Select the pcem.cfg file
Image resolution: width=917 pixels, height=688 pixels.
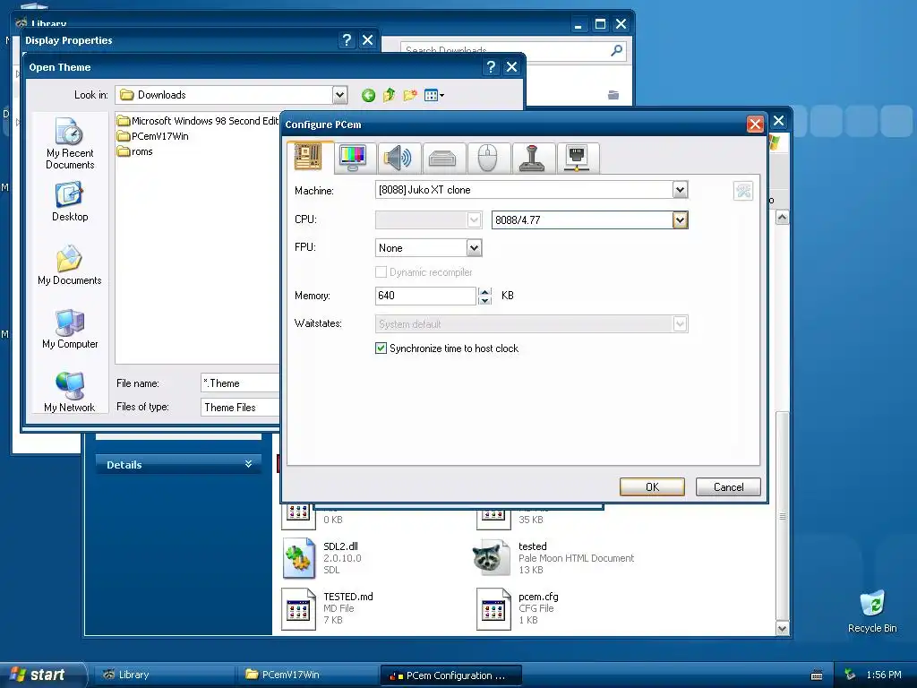(518, 608)
